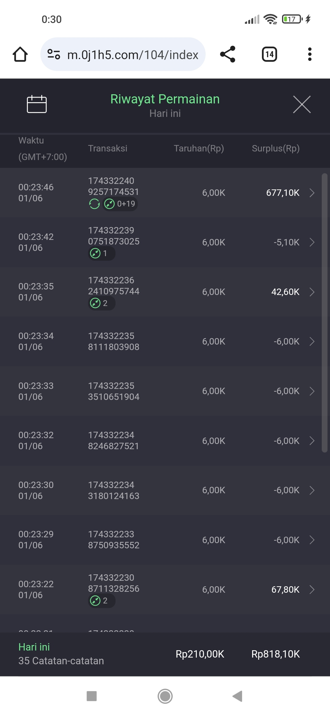330x716 pixels.
Task: Tap the browser home icon
Action: click(20, 54)
